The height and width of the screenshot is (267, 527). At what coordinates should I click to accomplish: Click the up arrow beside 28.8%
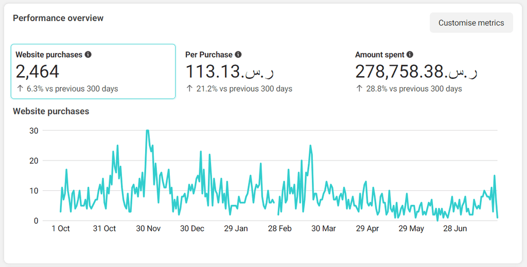point(359,88)
